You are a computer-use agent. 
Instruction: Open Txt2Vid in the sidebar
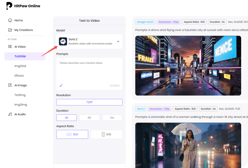(x=20, y=56)
